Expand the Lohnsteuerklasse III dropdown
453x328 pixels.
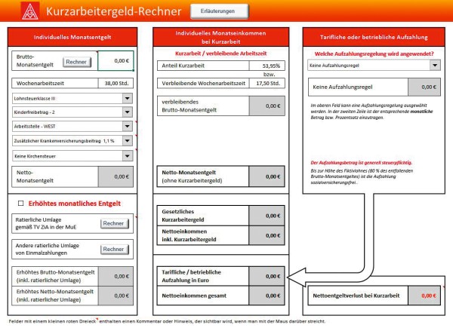pyautogui.click(x=127, y=98)
